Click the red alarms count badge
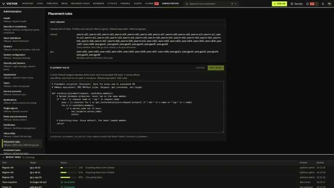The width and height of the screenshot is (334, 188). pyautogui.click(x=156, y=4)
